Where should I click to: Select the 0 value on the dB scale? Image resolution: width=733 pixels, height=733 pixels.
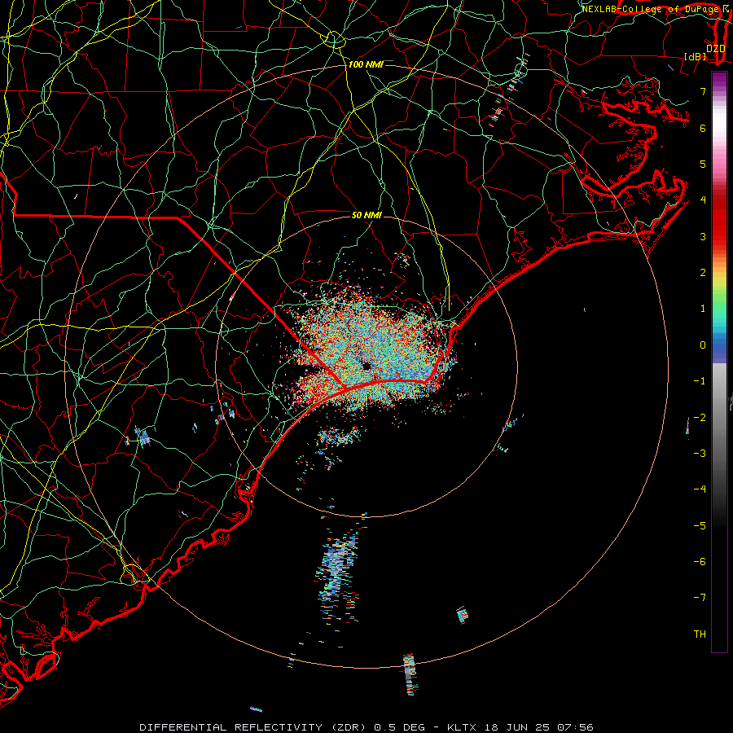pyautogui.click(x=703, y=345)
